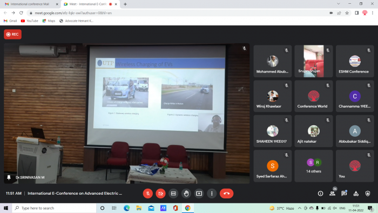378x213 pixels.
Task: Turn on the camera button
Action: [x=160, y=194]
